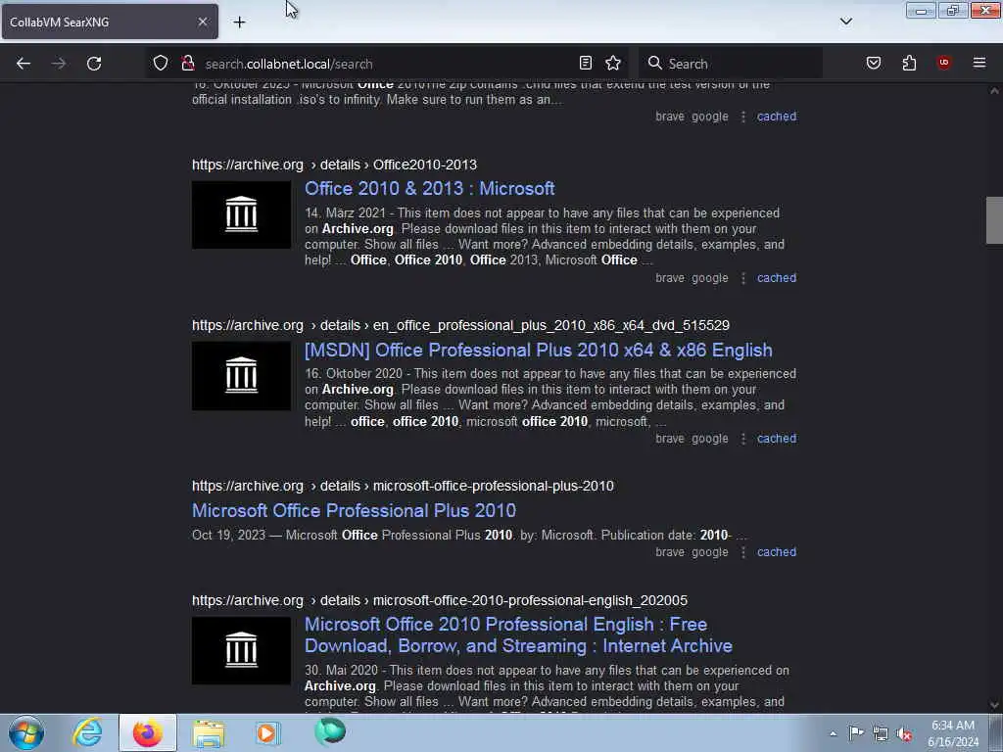Click archive thumbnail for Office 2010 Professional English
This screenshot has height=752, width=1003.
pyautogui.click(x=241, y=651)
